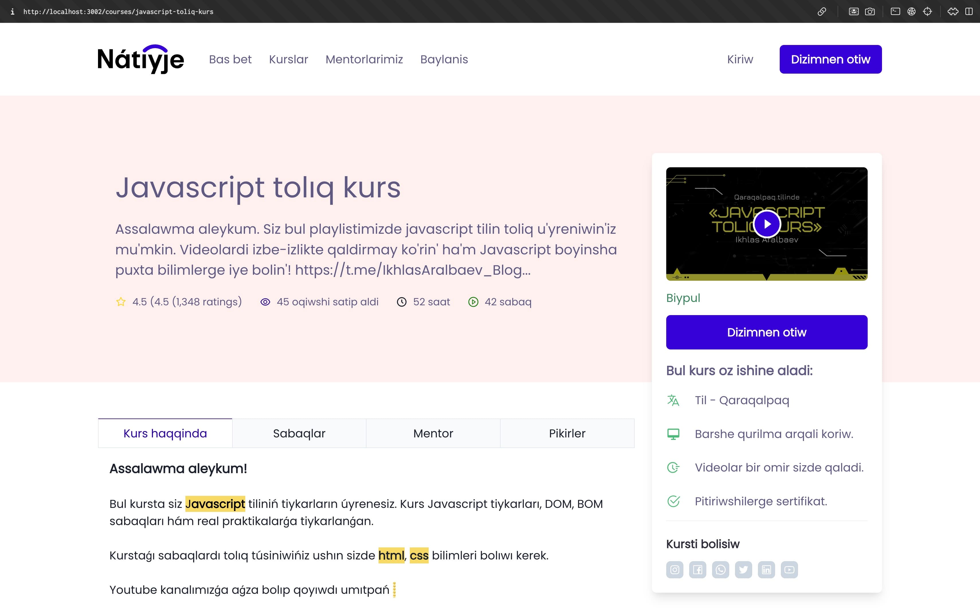Click the YouTube share icon
This screenshot has height=613, width=980.
point(789,570)
